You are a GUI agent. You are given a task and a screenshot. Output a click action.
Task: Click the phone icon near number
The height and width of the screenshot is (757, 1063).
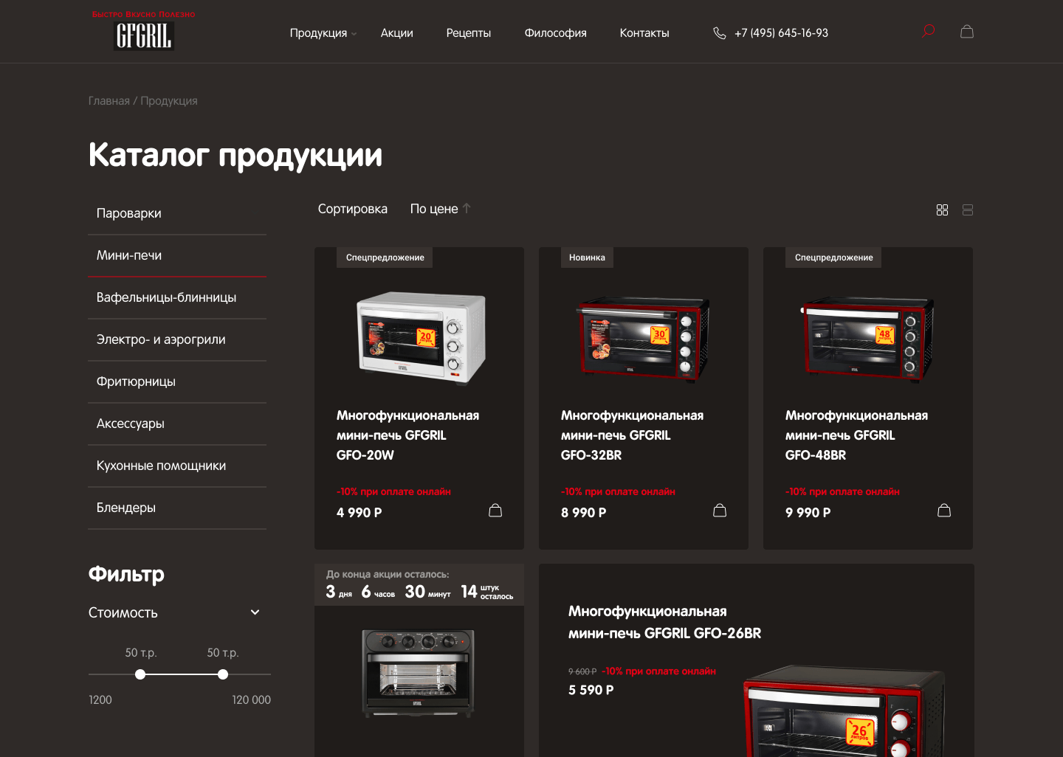[x=720, y=33]
